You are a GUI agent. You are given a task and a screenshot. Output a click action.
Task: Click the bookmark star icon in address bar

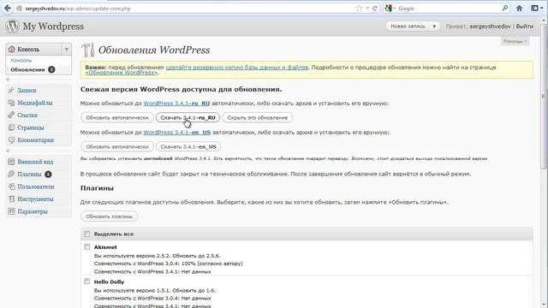359,9
